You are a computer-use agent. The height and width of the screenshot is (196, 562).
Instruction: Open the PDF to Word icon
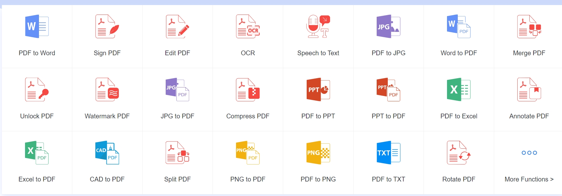point(37,27)
